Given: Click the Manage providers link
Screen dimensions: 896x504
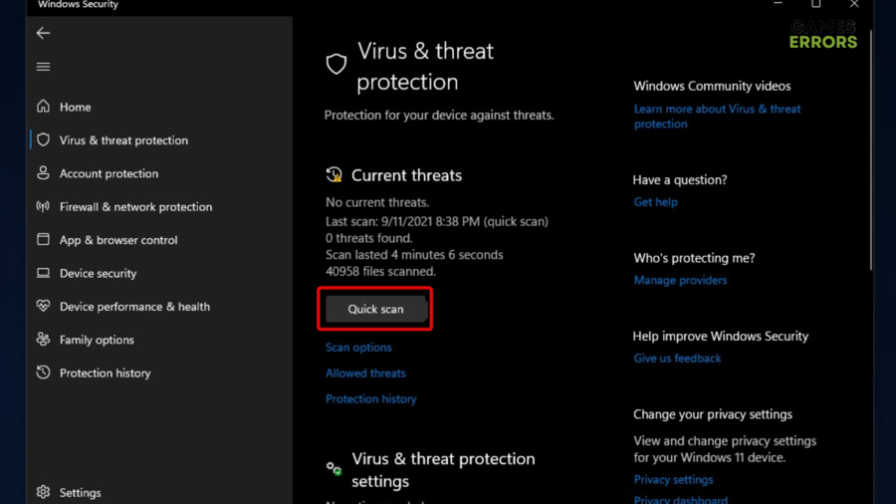Looking at the screenshot, I should point(680,280).
